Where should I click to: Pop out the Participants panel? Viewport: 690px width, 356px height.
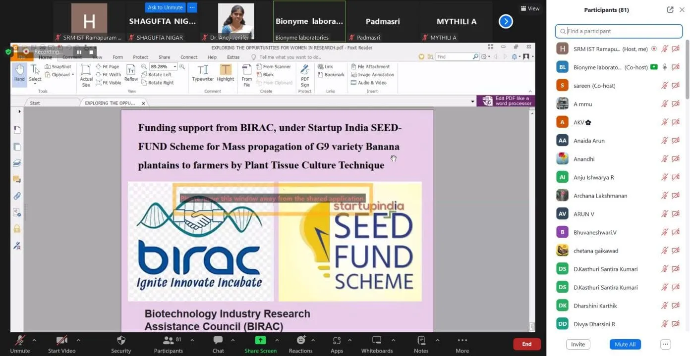[x=670, y=10]
